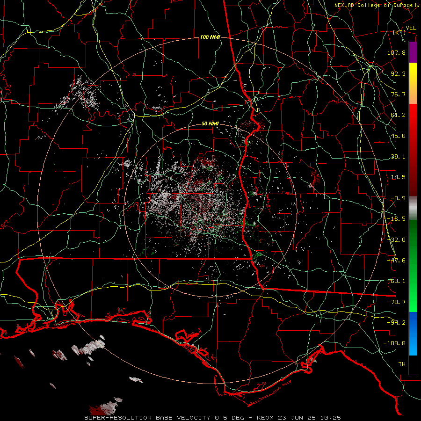Click the 50 NMI range ring label

tap(210, 123)
